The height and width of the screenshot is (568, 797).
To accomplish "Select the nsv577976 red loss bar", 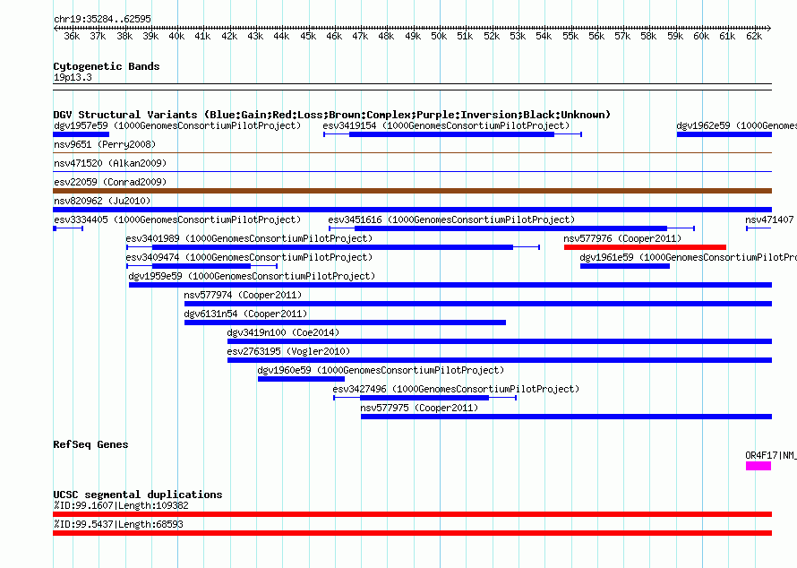I will (x=645, y=247).
